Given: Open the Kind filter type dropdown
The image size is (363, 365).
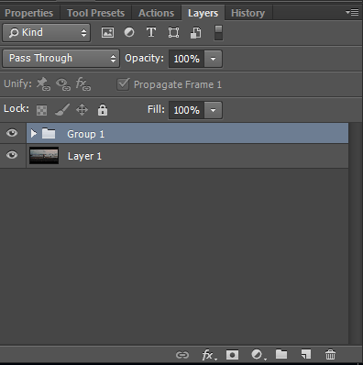Looking at the screenshot, I should [x=47, y=32].
